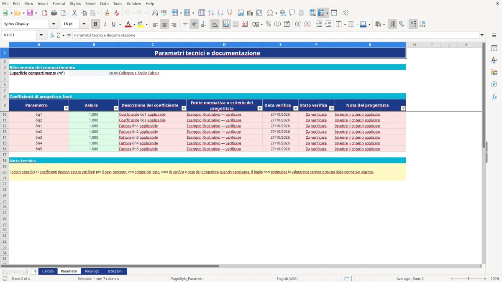Click the Print icon

pos(54,13)
